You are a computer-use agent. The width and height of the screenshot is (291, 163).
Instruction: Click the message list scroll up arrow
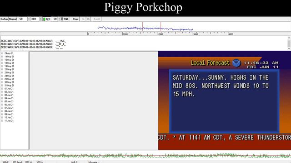pyautogui.click(x=289, y=38)
